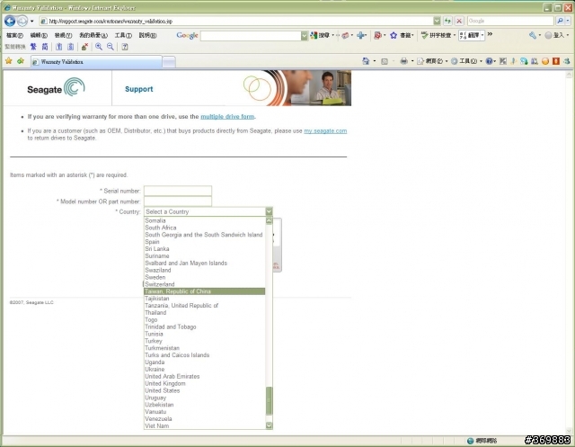Click the country list scroll down arrow
Screen dimensions: 575x447
tap(269, 425)
